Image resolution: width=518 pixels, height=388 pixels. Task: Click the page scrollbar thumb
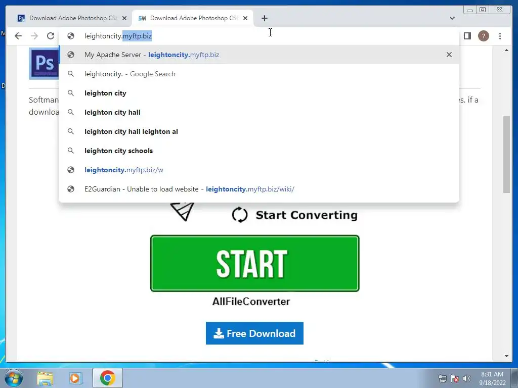[506, 154]
